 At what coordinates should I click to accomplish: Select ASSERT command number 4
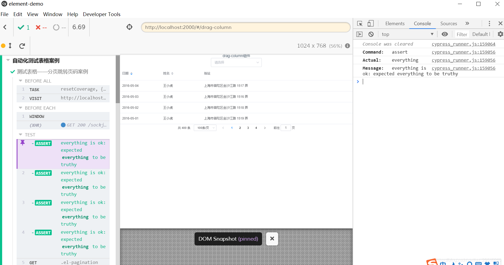[x=63, y=243]
